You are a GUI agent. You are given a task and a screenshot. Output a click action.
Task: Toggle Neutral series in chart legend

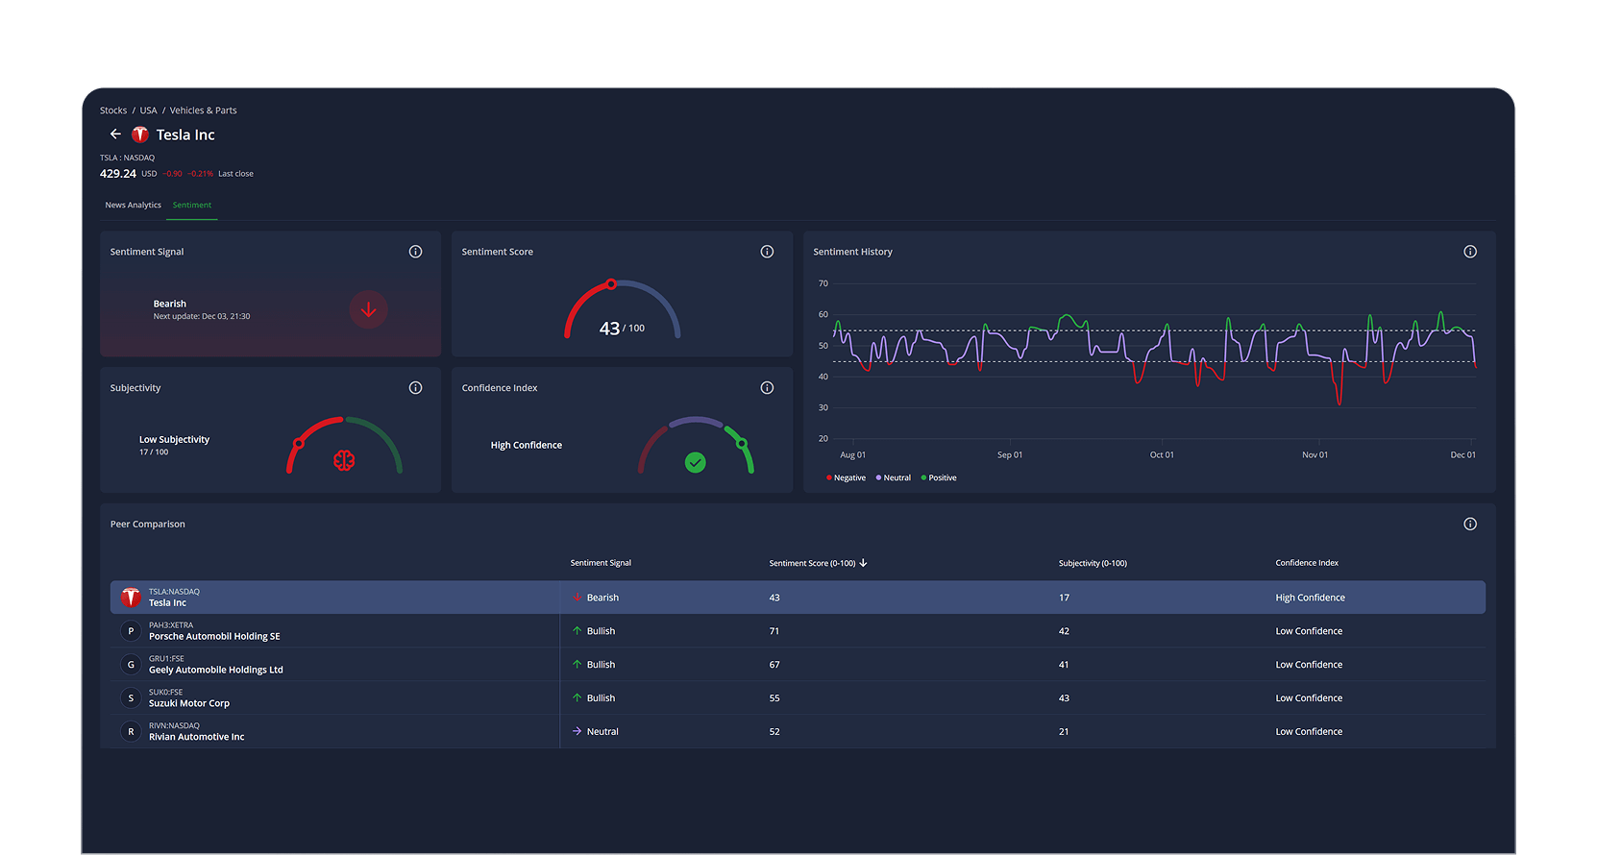pyautogui.click(x=894, y=478)
